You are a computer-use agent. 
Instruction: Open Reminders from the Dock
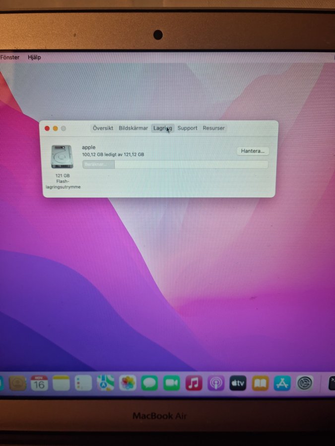[x=83, y=383]
